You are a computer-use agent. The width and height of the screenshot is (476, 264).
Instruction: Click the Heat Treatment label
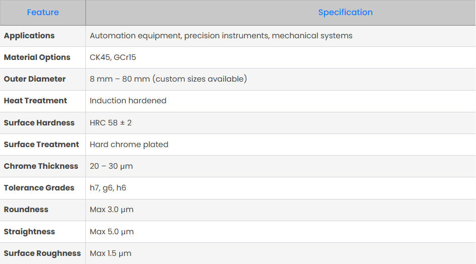35,101
